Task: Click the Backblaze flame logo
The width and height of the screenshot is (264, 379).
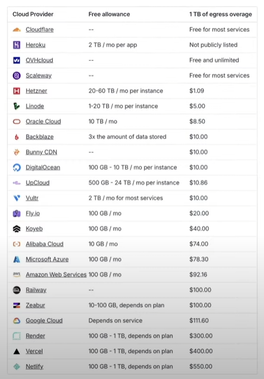Action: coord(17,137)
